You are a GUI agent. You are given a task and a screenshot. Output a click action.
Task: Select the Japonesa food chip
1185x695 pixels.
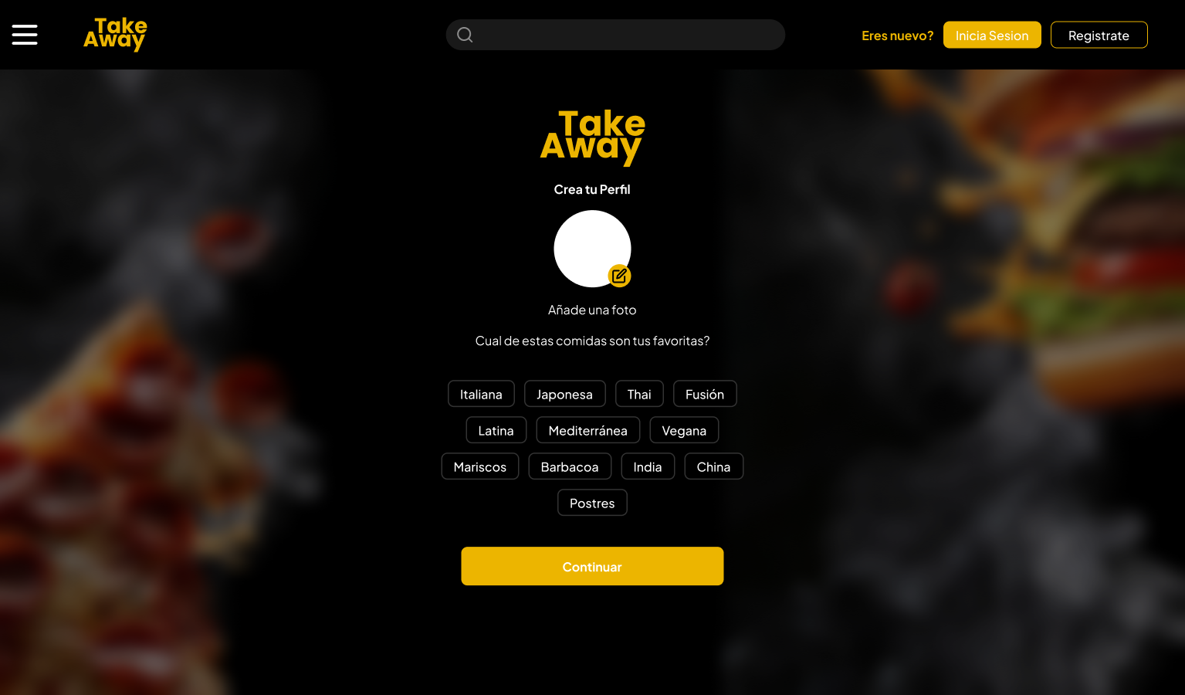564,394
